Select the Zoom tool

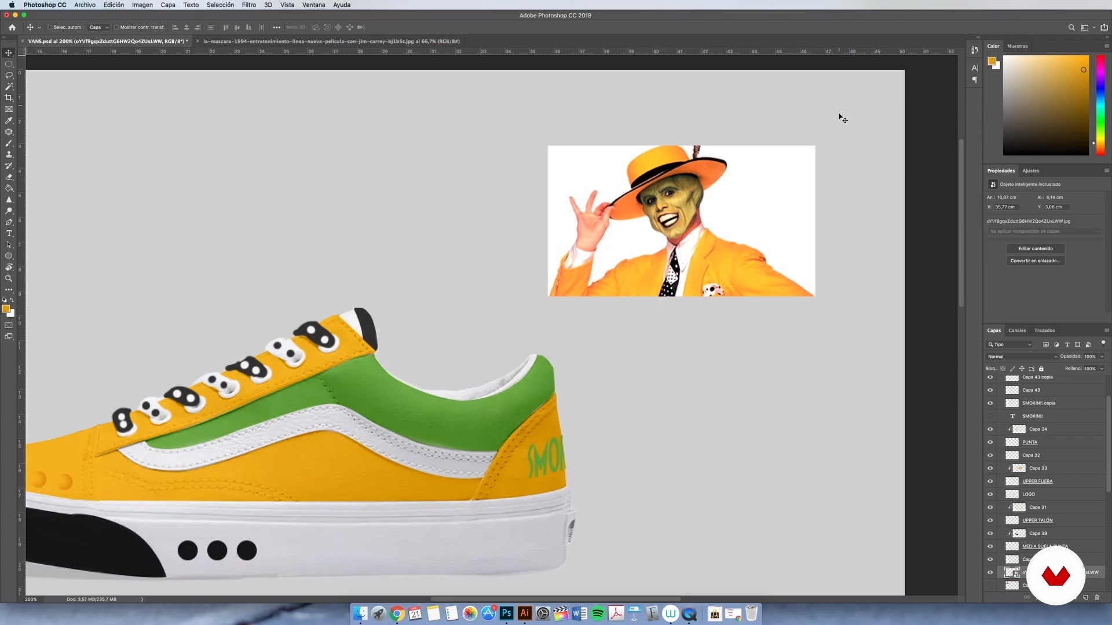[x=9, y=278]
